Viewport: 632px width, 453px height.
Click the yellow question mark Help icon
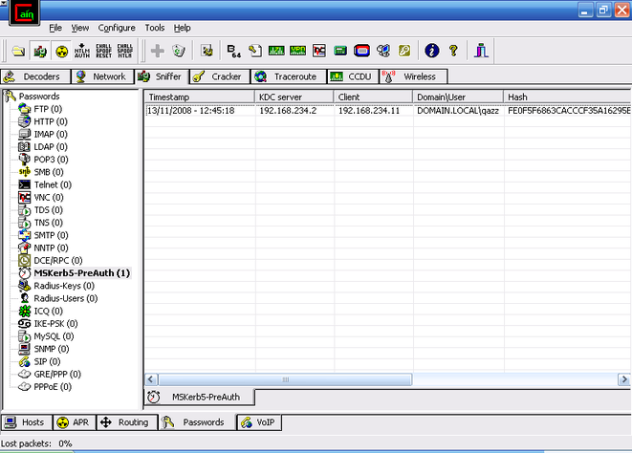(453, 51)
